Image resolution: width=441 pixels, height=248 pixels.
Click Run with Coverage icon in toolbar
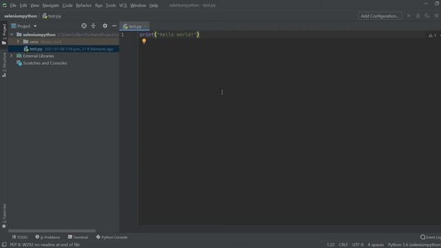pyautogui.click(x=427, y=16)
